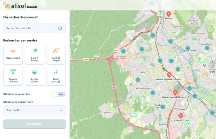Screen dimensions: 216x139
Task: Click the CCAS HEILLECOURT map pin
Action: point(181,116)
